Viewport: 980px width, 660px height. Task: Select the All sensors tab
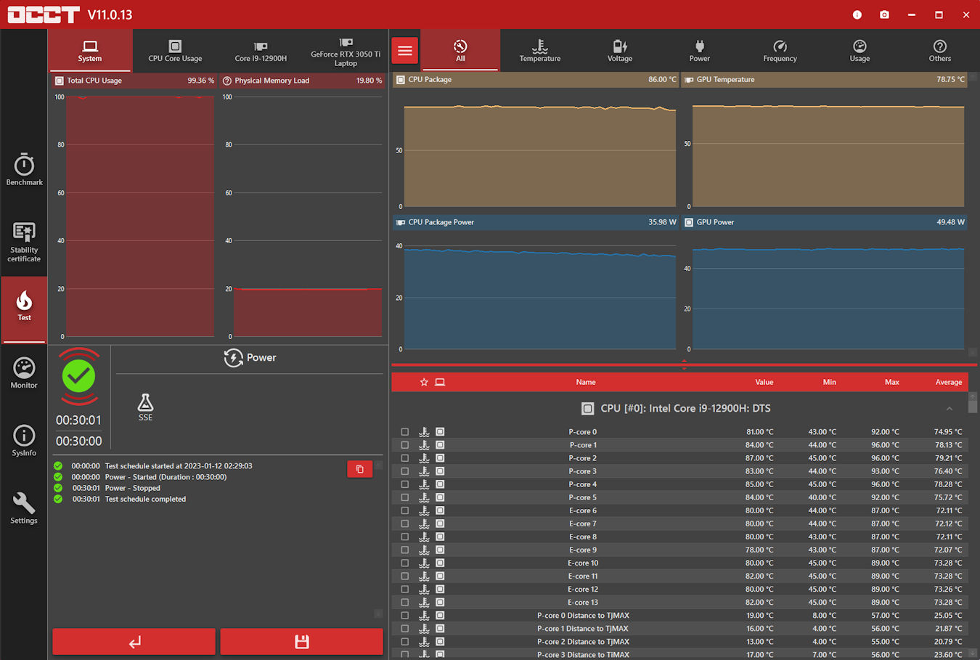click(460, 51)
